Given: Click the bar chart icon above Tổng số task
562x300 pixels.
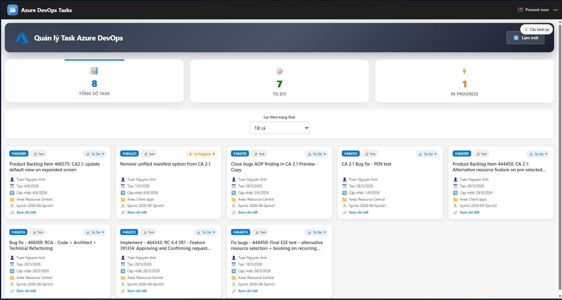Looking at the screenshot, I should coord(94,71).
